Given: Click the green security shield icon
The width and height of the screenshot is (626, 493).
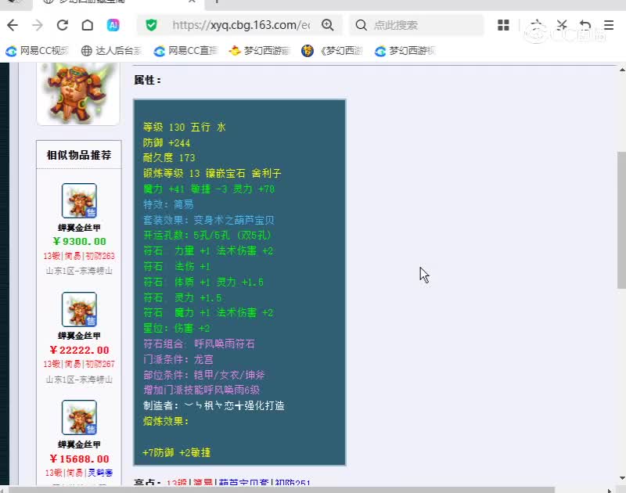Looking at the screenshot, I should click(x=151, y=25).
